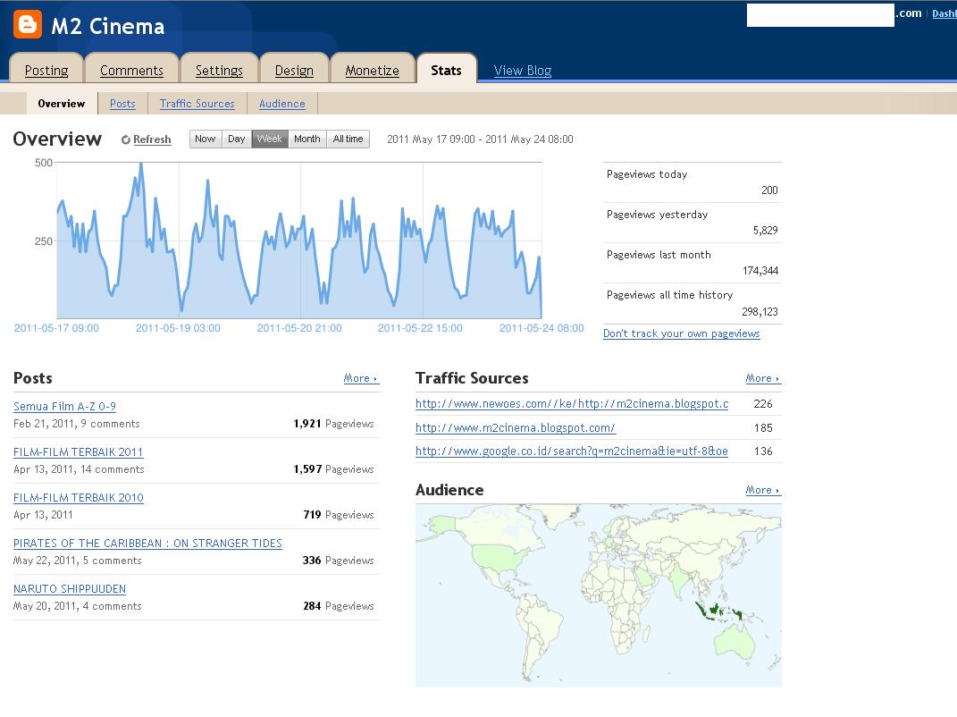Click the traffic source count 136
Viewport: 957px width, 717px height.
pyautogui.click(x=763, y=451)
